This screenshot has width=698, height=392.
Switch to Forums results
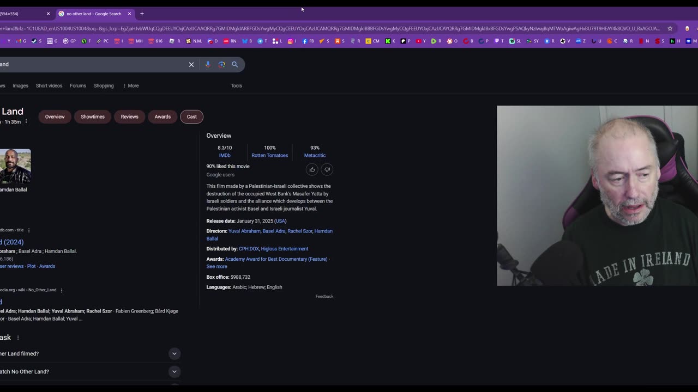77,85
